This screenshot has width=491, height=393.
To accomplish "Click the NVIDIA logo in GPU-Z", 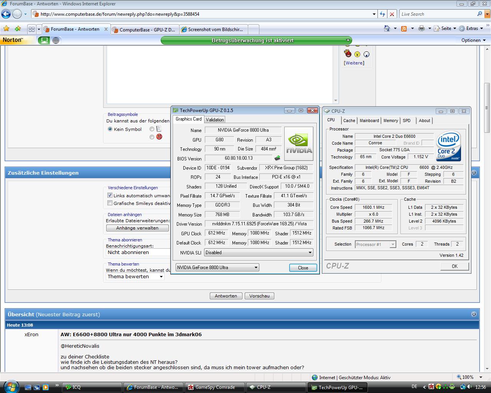I will (x=299, y=144).
